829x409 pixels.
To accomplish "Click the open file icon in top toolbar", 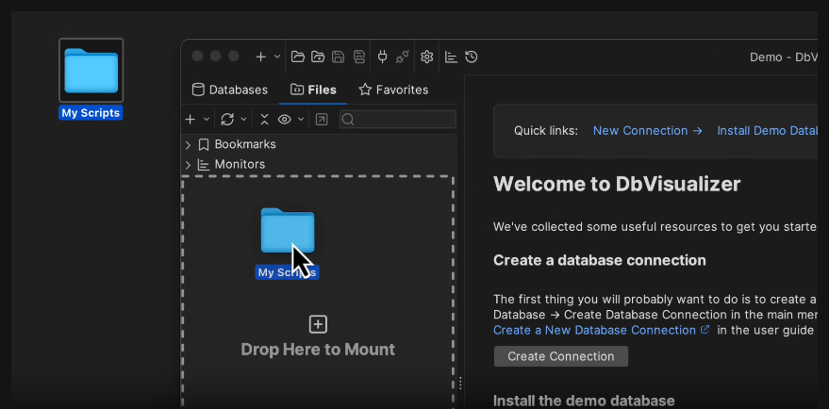I will (298, 57).
